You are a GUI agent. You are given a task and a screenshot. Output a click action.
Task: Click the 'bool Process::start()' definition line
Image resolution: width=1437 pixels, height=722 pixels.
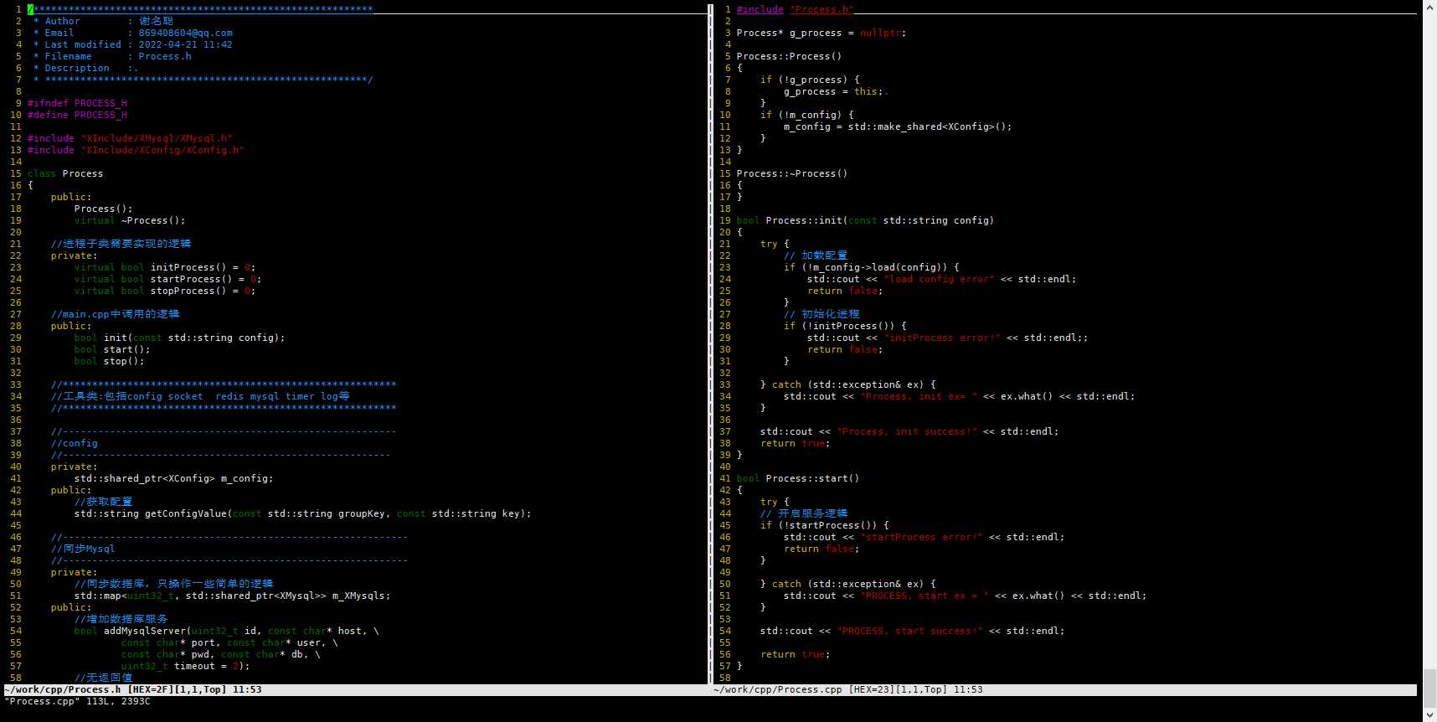coord(798,479)
